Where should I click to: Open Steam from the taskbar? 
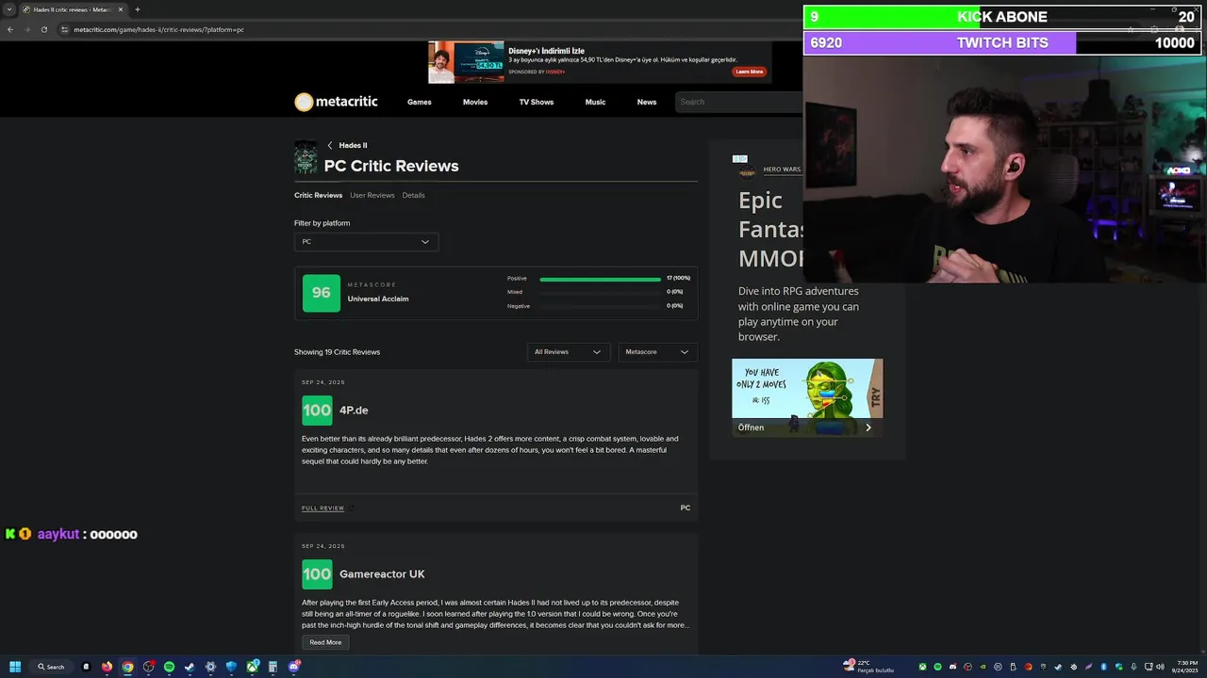[x=190, y=667]
